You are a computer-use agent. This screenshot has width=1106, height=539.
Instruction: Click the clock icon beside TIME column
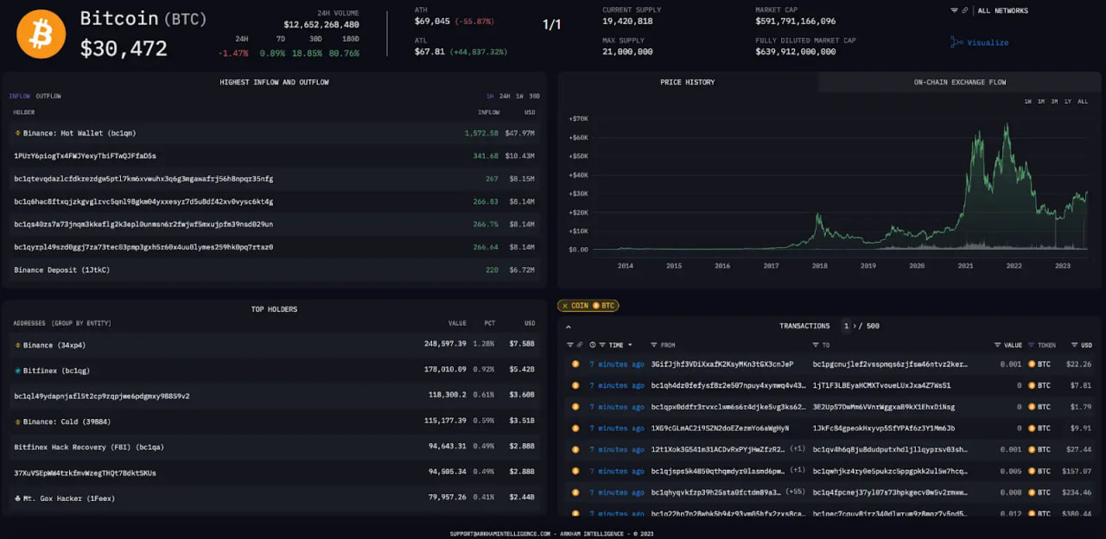(593, 345)
